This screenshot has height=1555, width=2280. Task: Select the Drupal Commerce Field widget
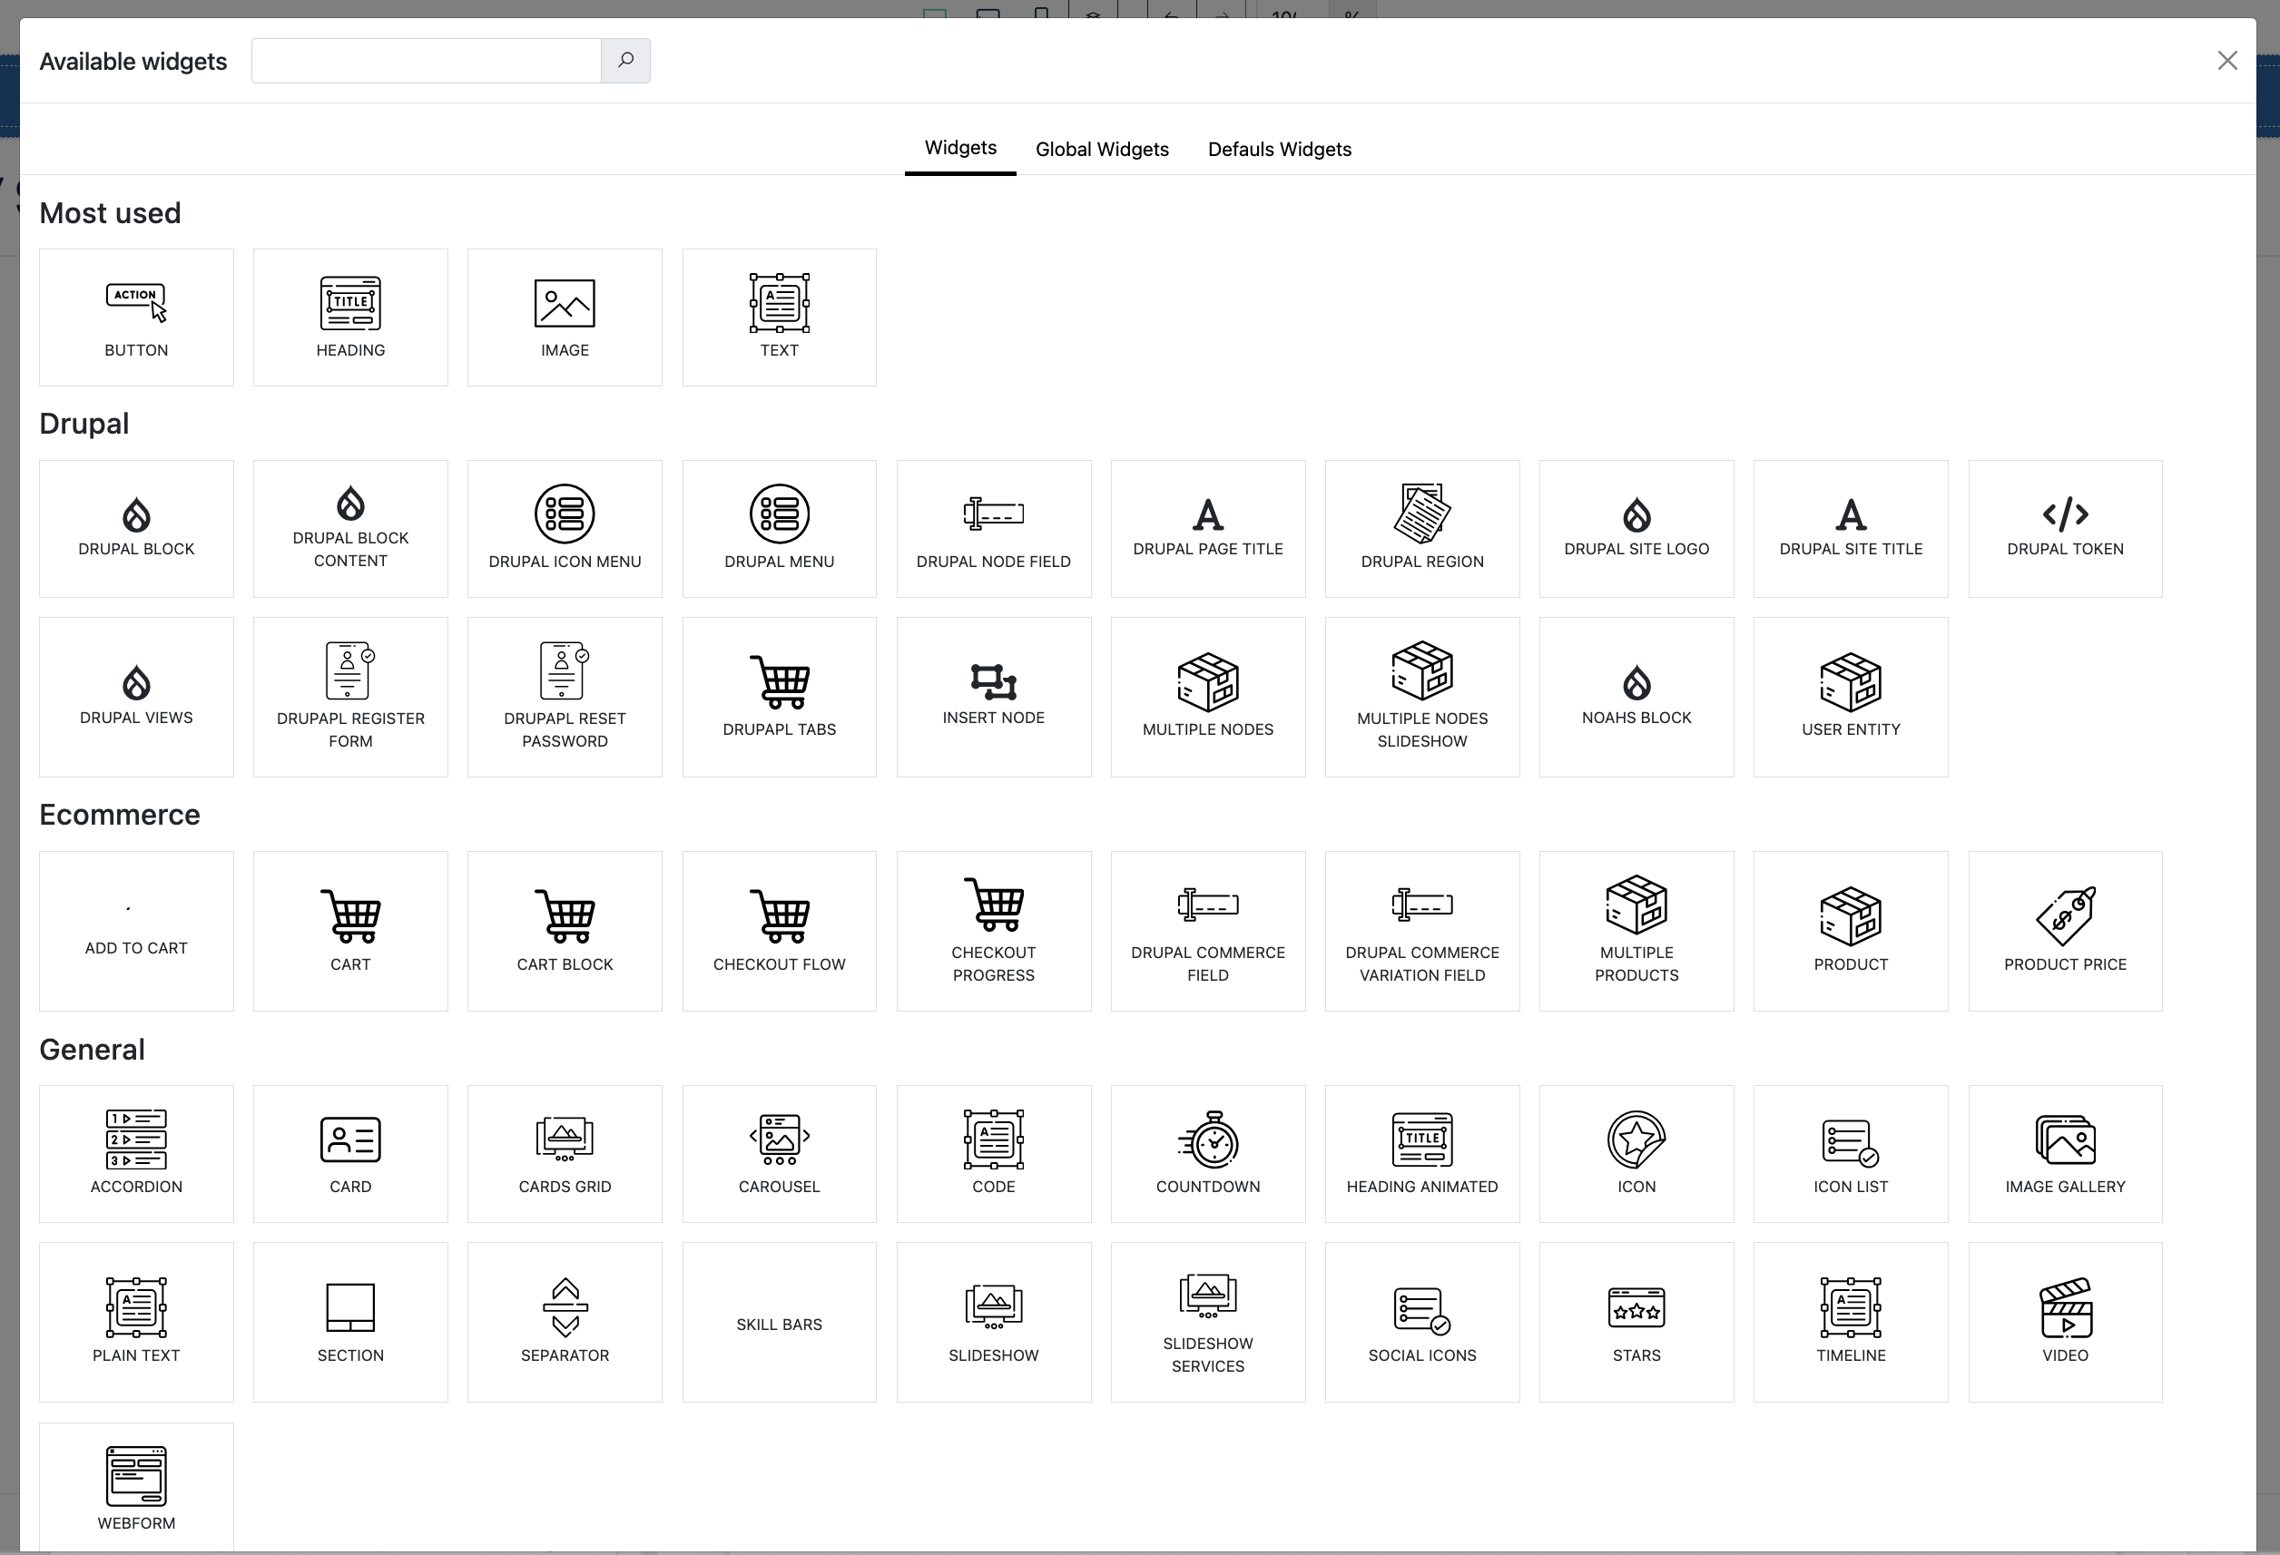point(1208,932)
